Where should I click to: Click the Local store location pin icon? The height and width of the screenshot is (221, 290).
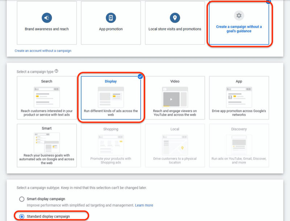tap(175, 18)
